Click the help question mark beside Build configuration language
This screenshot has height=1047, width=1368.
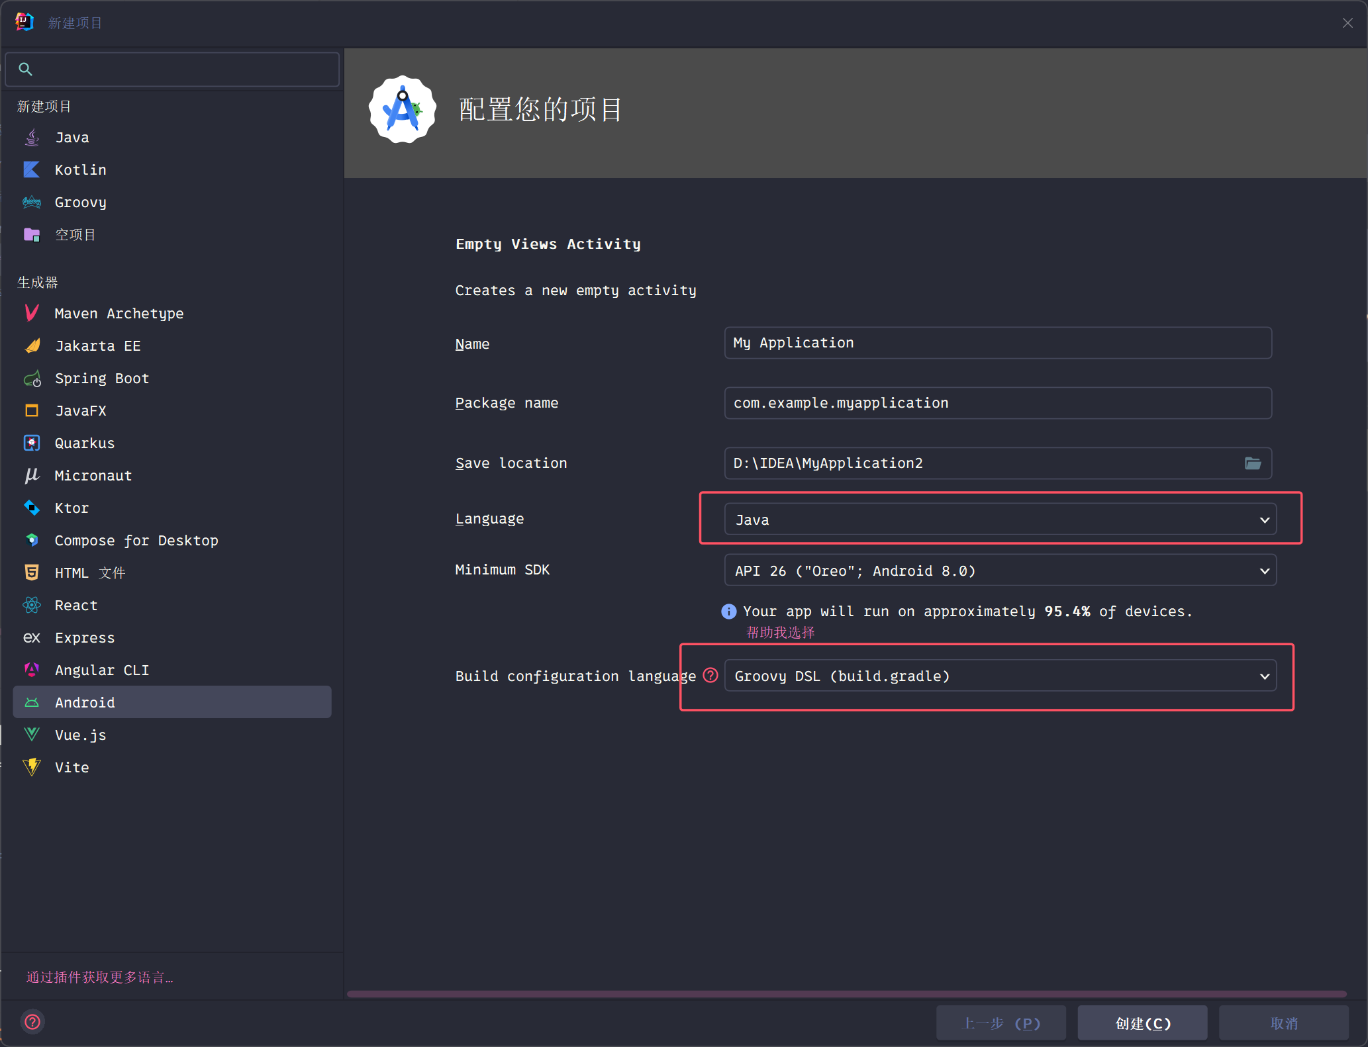(x=710, y=675)
